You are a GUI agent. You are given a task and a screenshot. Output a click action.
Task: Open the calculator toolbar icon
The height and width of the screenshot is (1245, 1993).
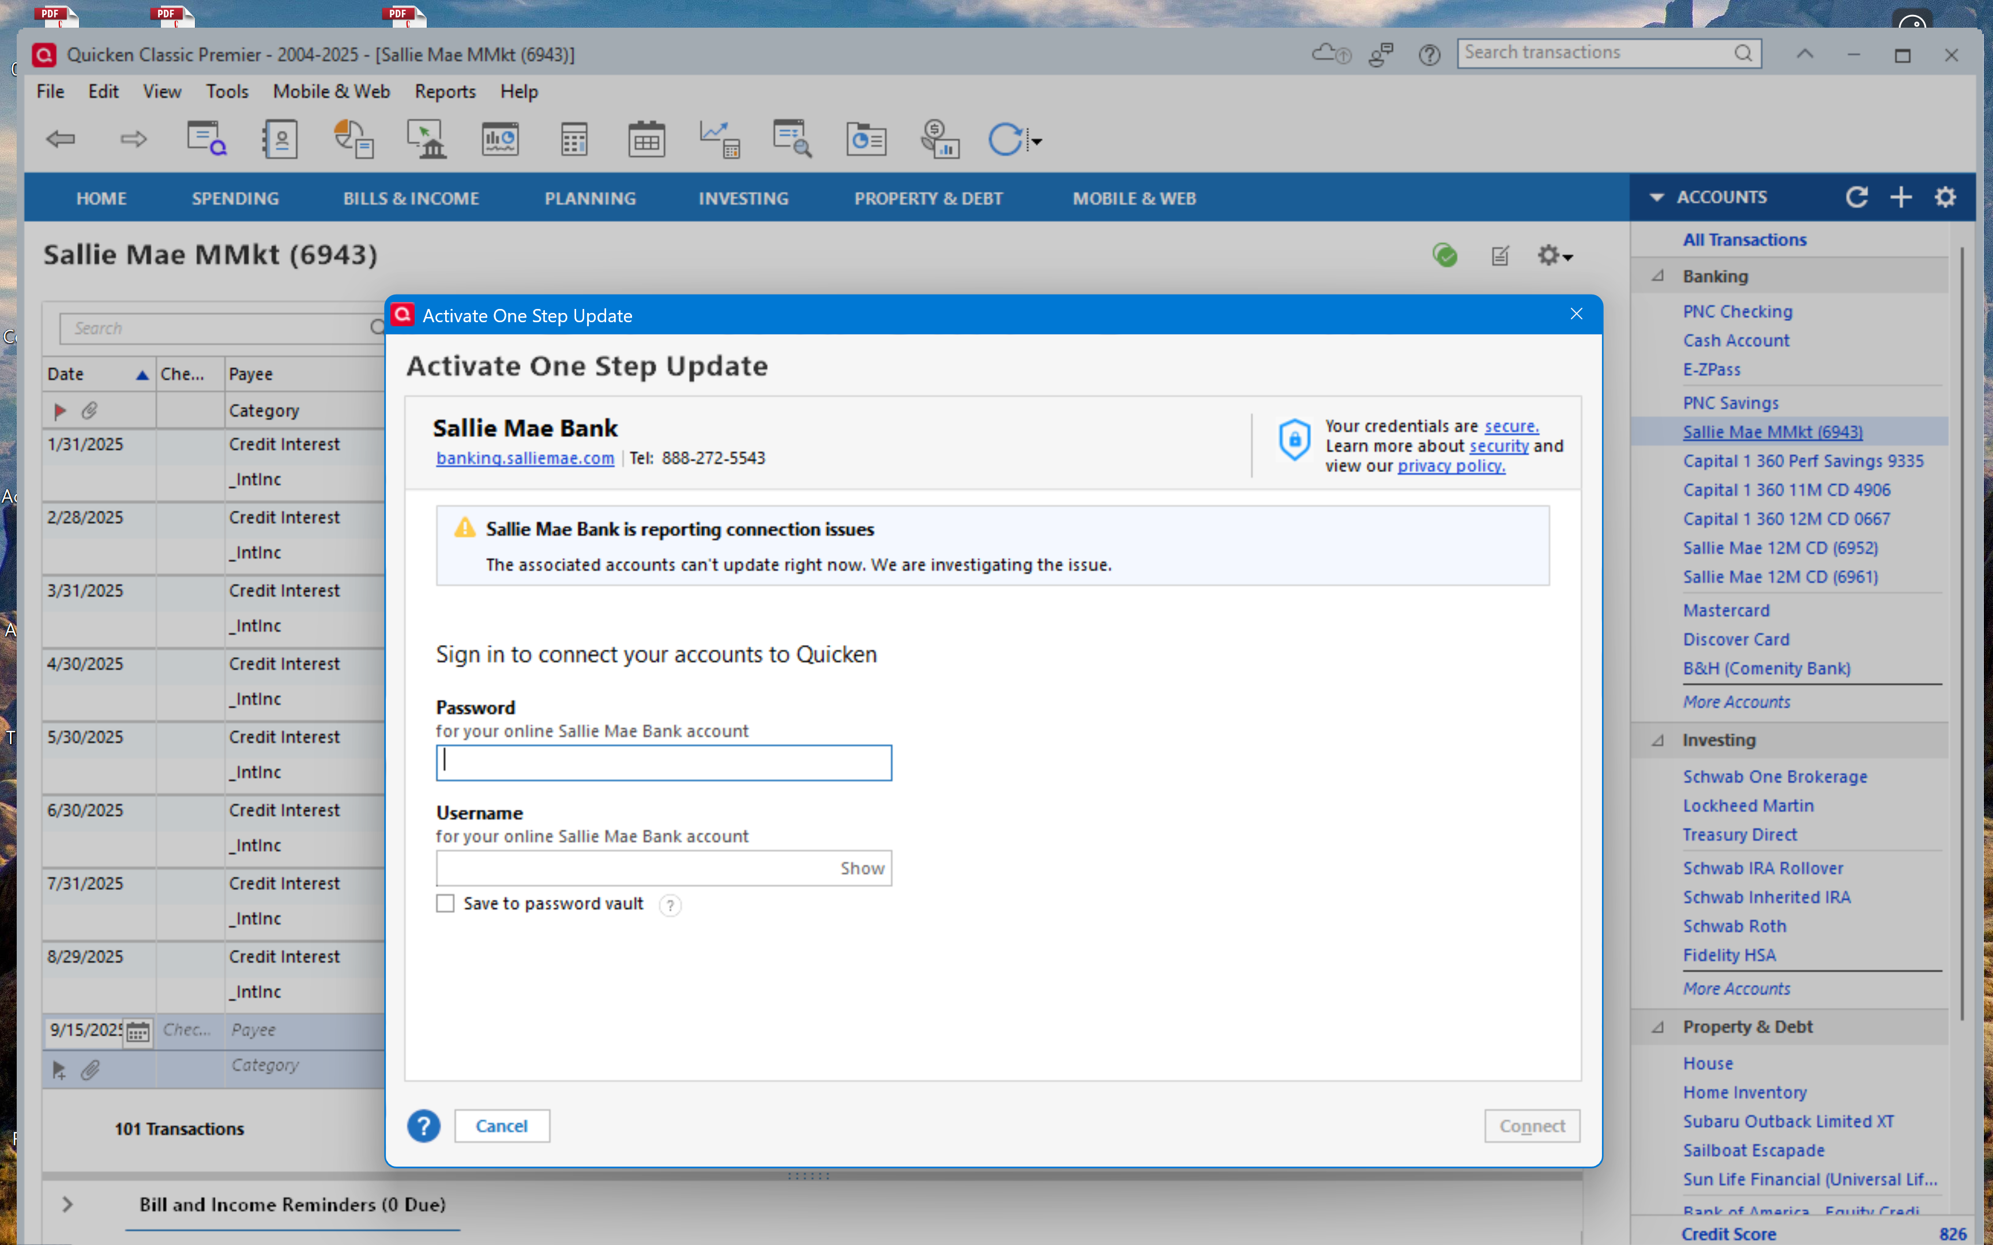click(x=573, y=139)
